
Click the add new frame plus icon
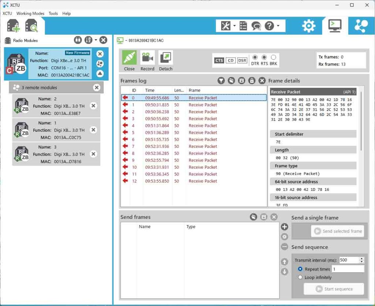(284, 227)
